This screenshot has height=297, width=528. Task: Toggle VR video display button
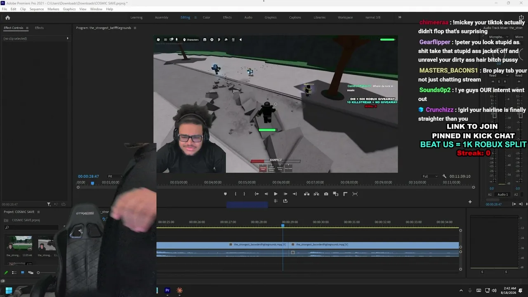coord(355,194)
